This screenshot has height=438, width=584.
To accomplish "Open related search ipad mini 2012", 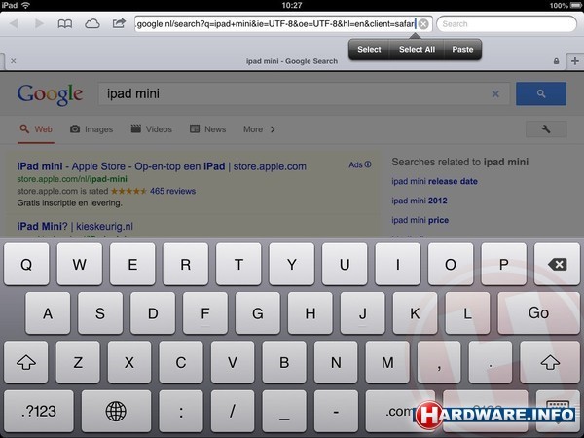I will [419, 201].
